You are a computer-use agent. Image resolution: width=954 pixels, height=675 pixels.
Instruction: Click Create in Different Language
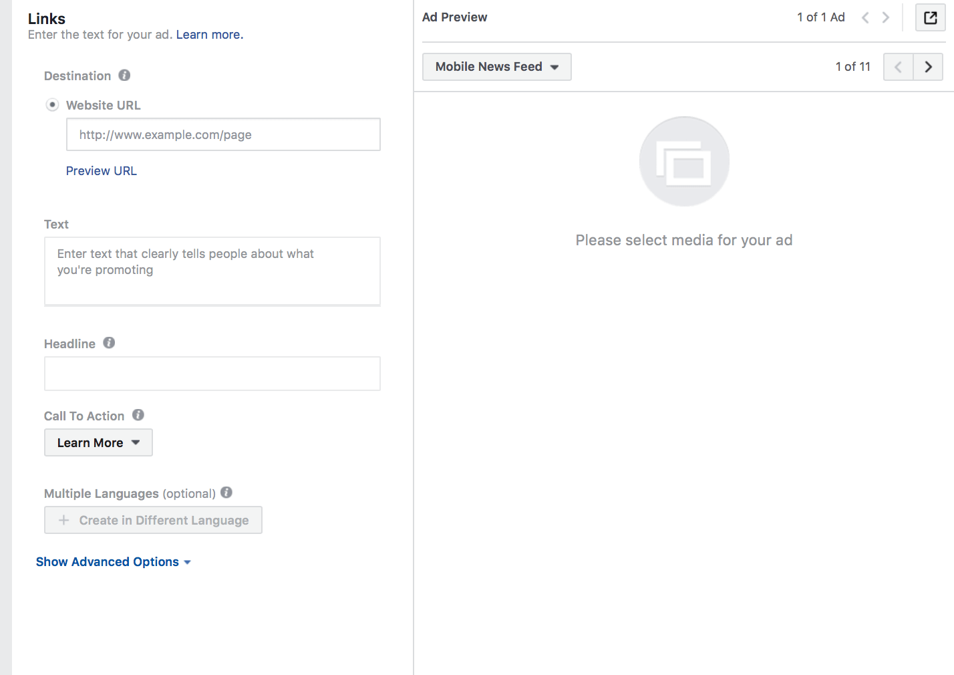coord(153,520)
